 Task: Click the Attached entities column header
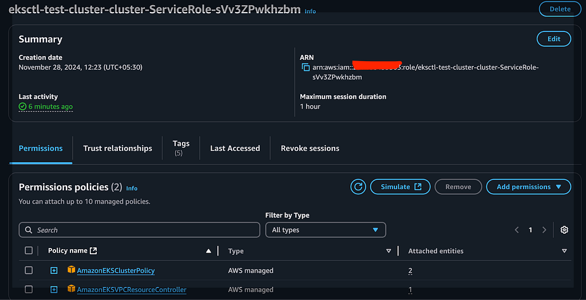(435, 251)
